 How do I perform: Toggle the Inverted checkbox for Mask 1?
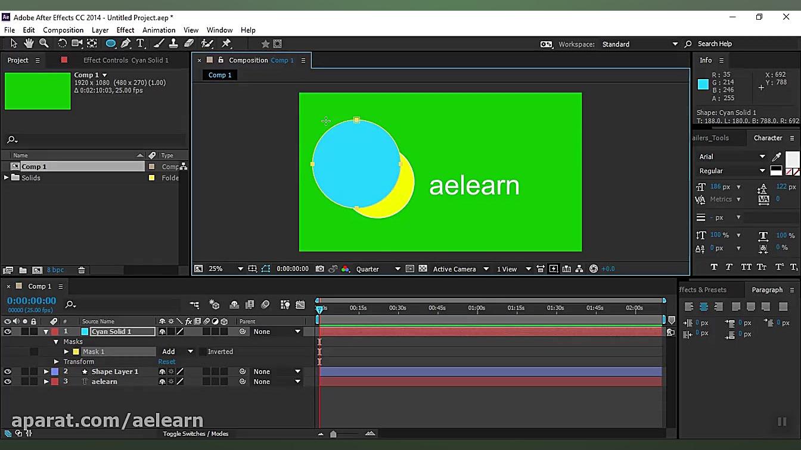coord(203,352)
